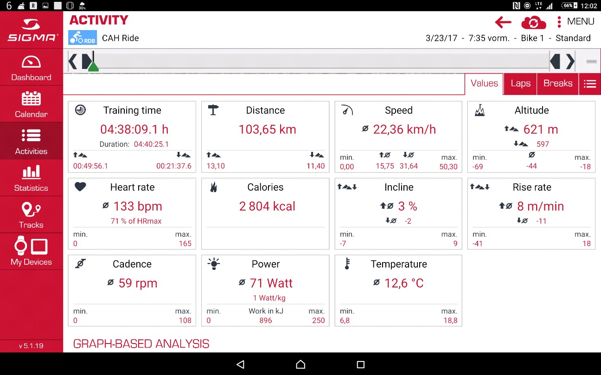Image resolution: width=601 pixels, height=375 pixels.
Task: Open the Calendar section
Action: click(31, 104)
